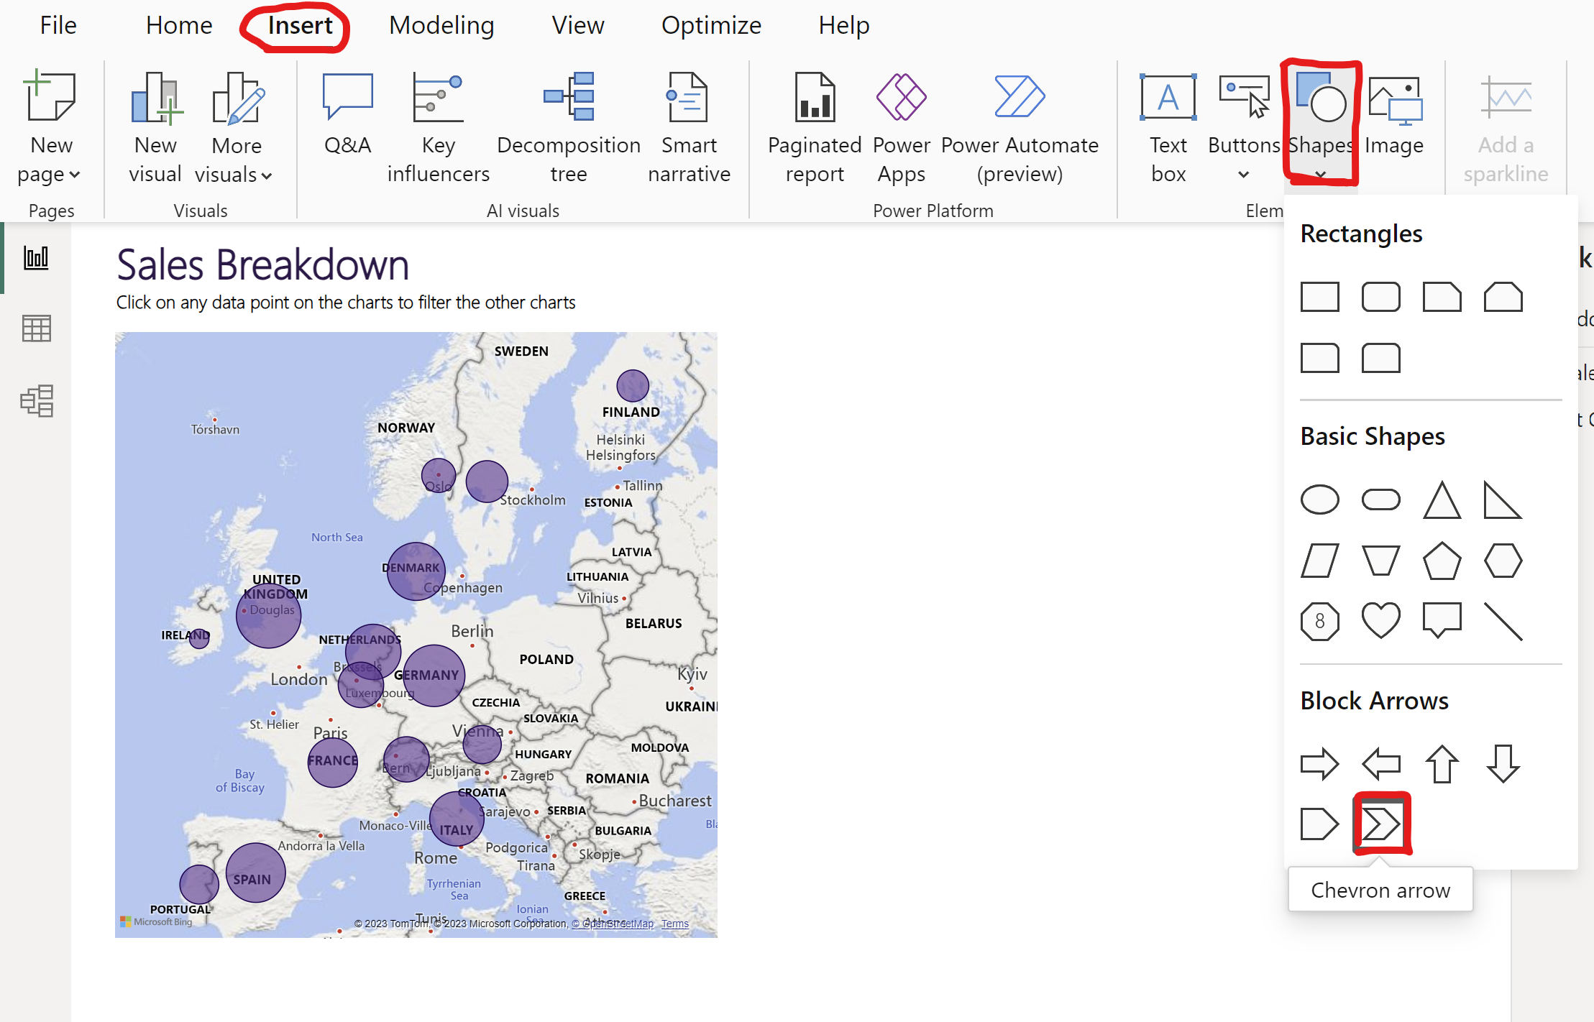Click the Germany bubble on map
The image size is (1594, 1022).
click(x=434, y=676)
